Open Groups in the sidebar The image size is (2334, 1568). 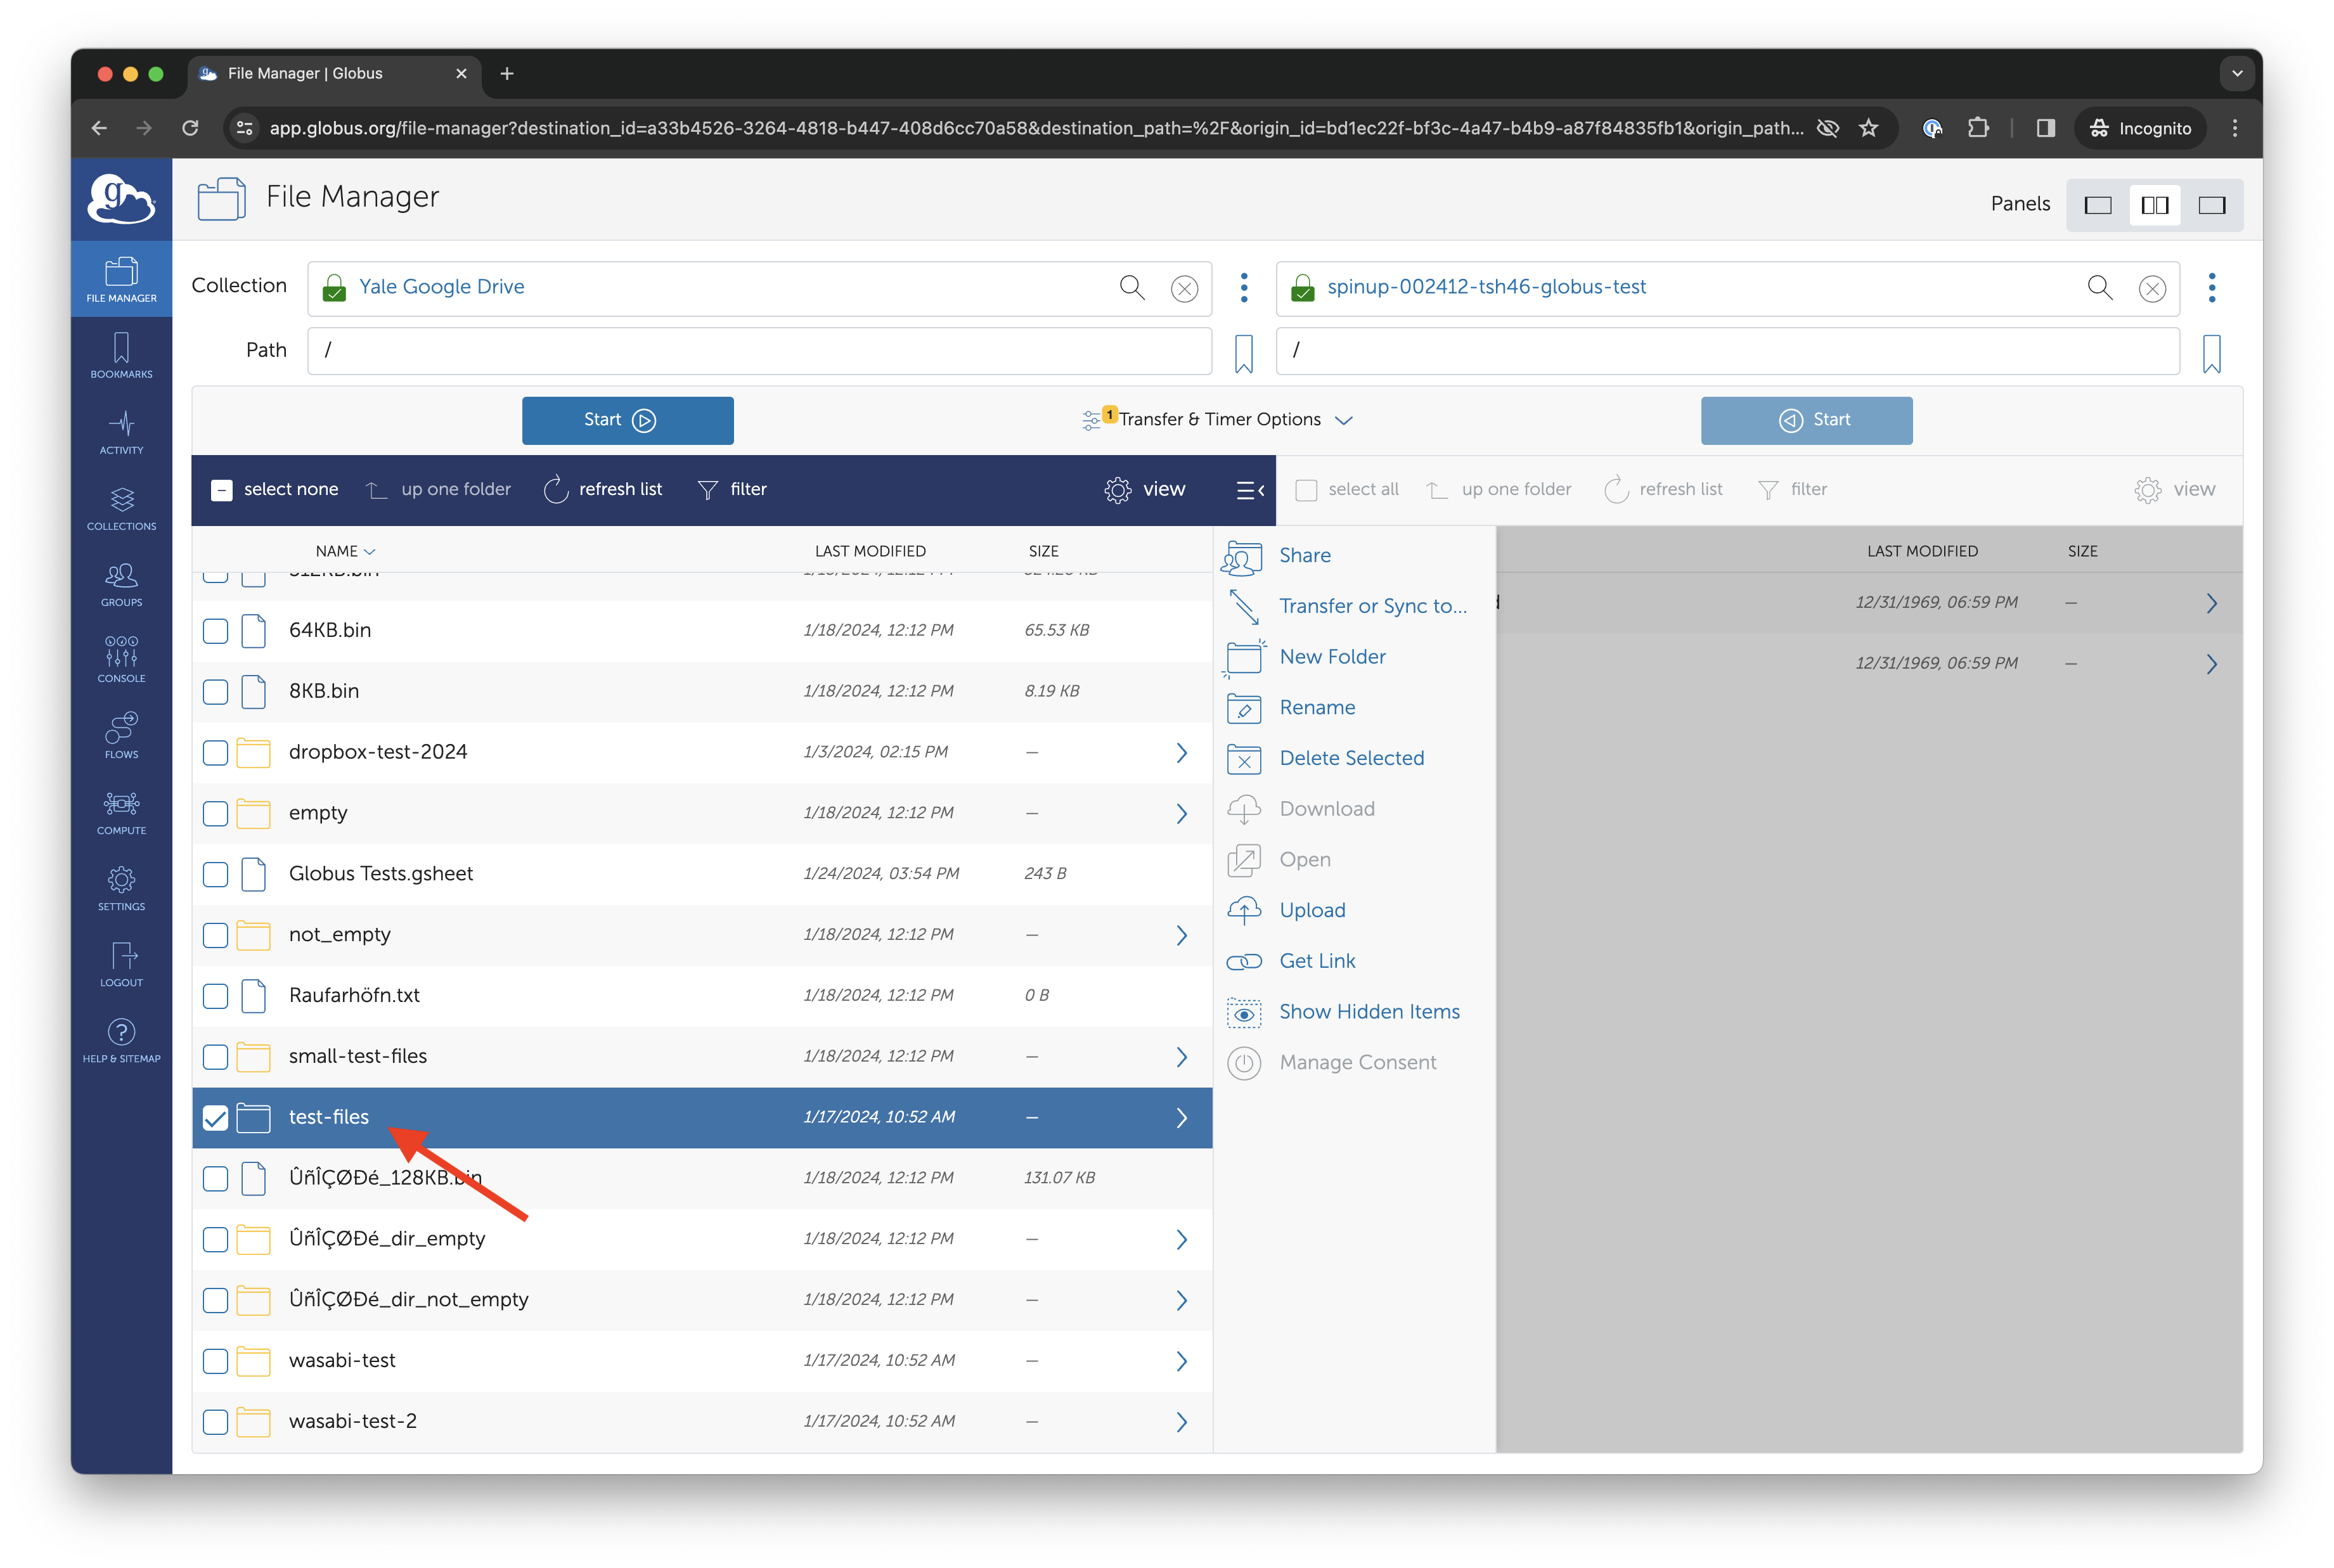pos(121,584)
